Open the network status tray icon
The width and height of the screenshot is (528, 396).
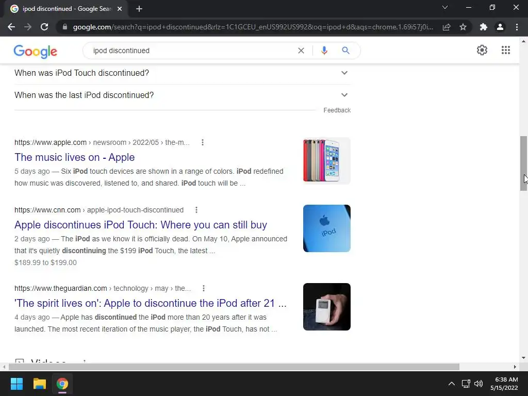point(466,384)
